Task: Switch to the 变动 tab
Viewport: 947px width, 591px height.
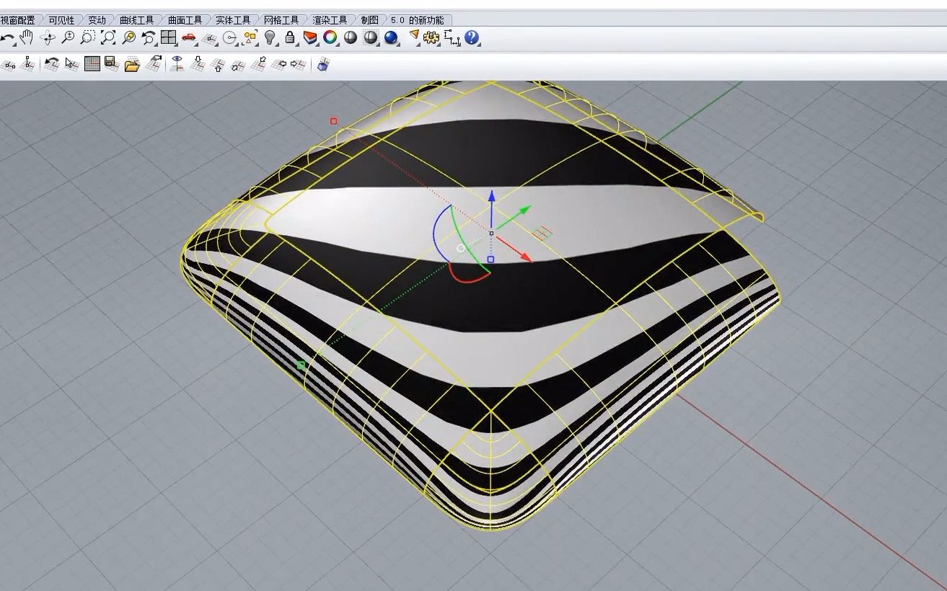Action: [97, 20]
